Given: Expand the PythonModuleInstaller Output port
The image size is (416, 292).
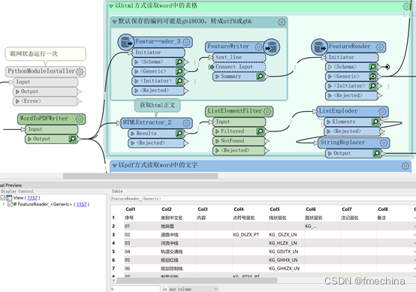Looking at the screenshot, I should point(17,92).
